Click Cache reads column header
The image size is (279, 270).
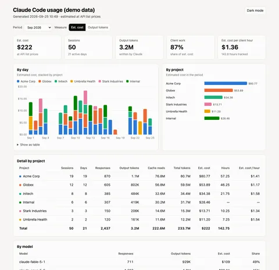pos(156,168)
